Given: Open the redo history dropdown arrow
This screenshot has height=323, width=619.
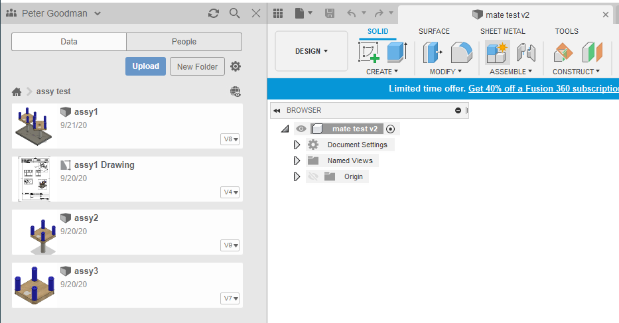Looking at the screenshot, I should (x=391, y=13).
